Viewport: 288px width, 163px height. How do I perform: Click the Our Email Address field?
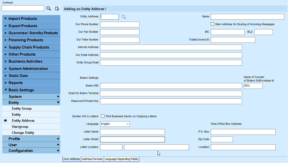click(x=171, y=55)
